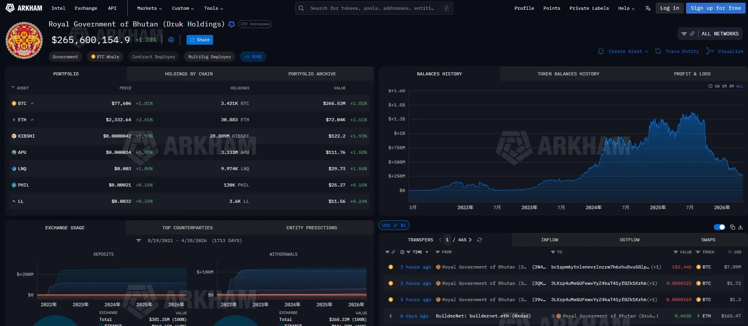Expand the +3 MORE tags
The image size is (748, 326).
coord(253,57)
